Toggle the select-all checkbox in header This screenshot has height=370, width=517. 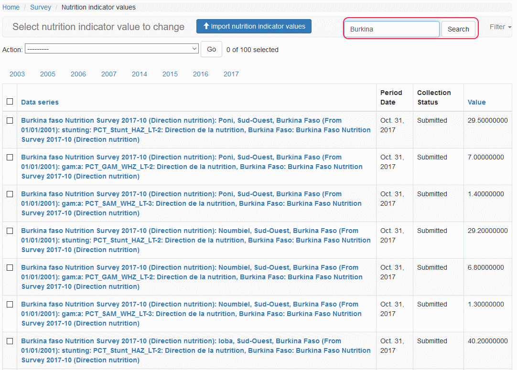coord(10,101)
